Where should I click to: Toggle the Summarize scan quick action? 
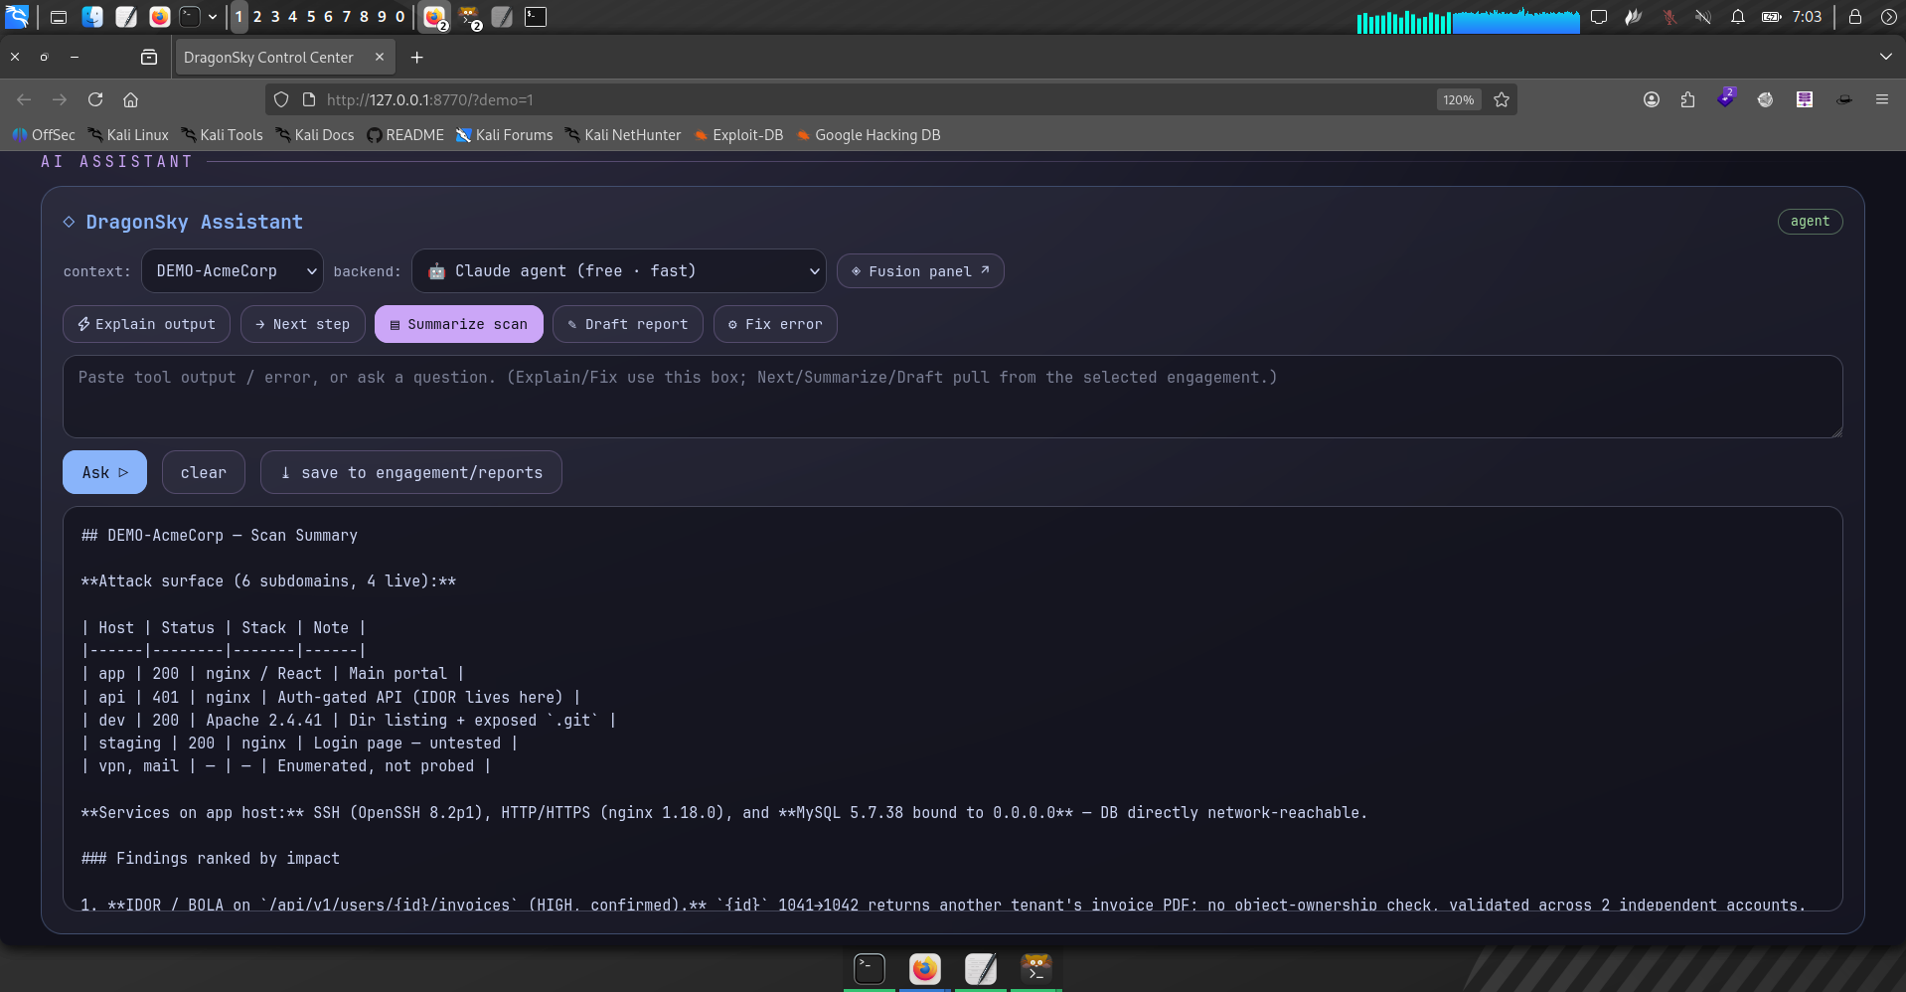click(x=459, y=324)
